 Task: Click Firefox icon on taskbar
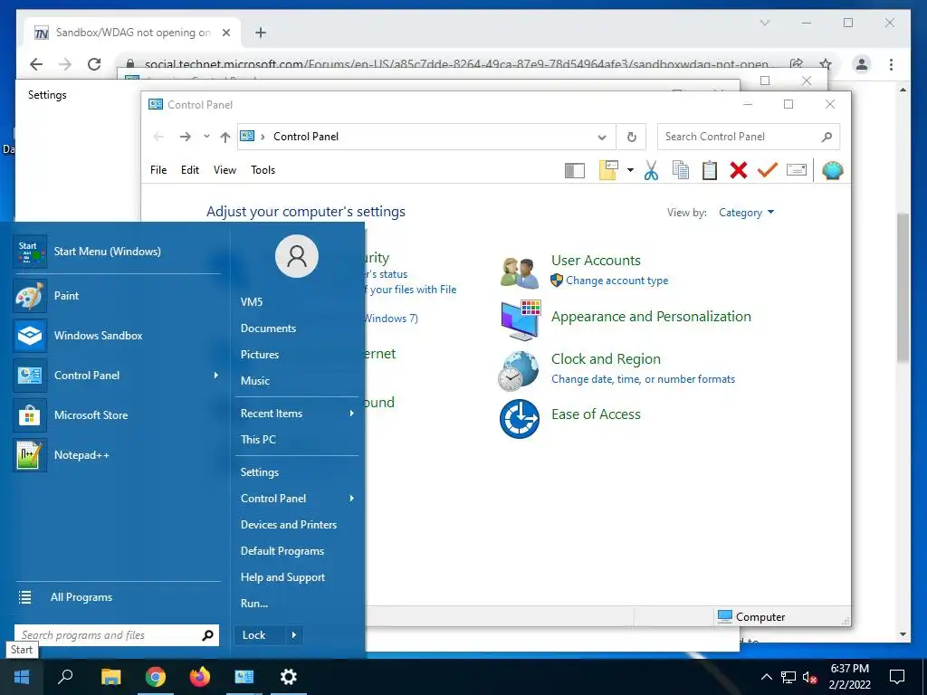(200, 677)
